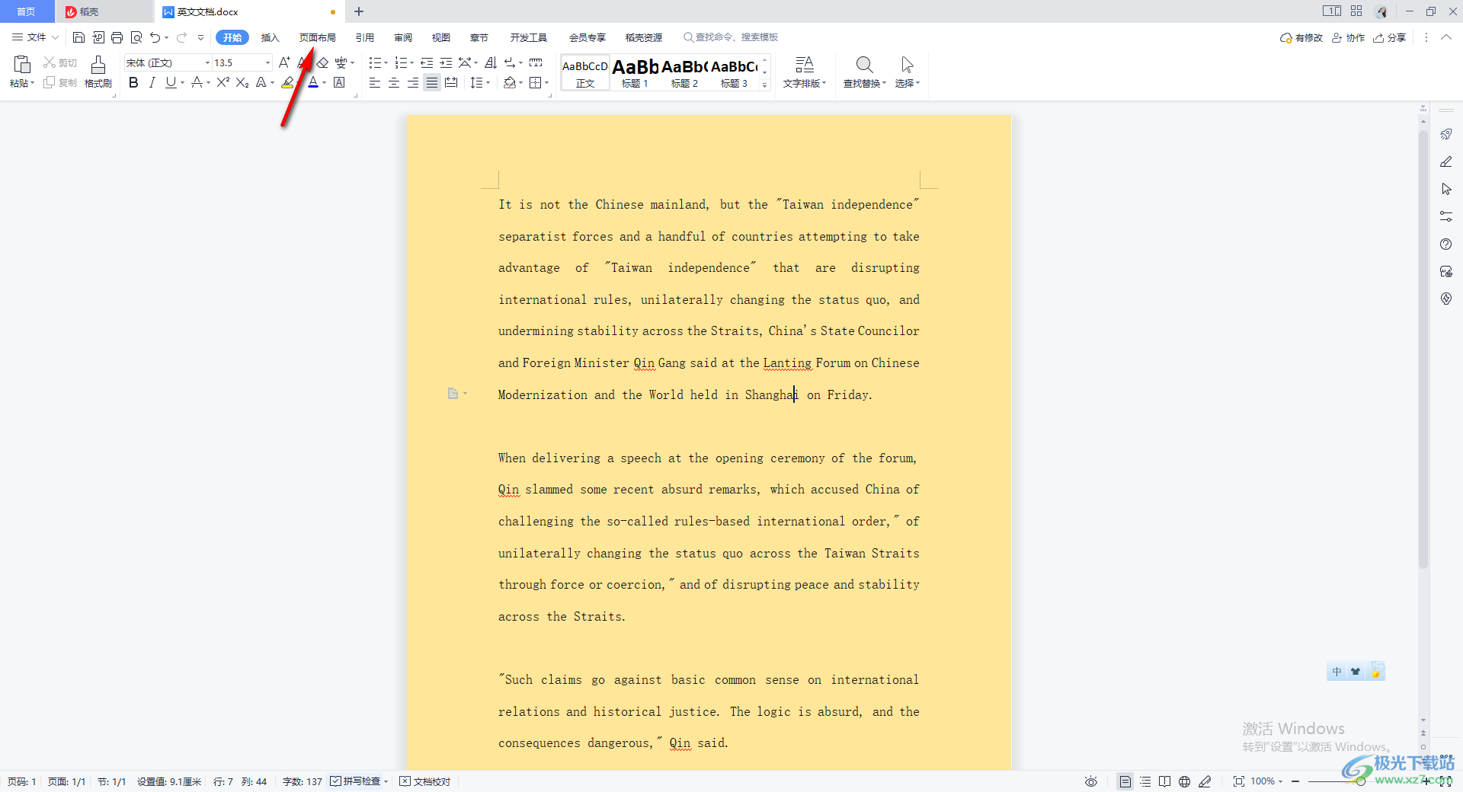Expand line spacing dropdown

(488, 82)
